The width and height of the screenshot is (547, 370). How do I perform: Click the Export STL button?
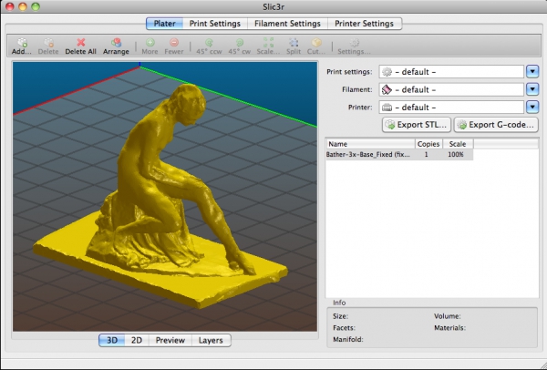tap(416, 125)
